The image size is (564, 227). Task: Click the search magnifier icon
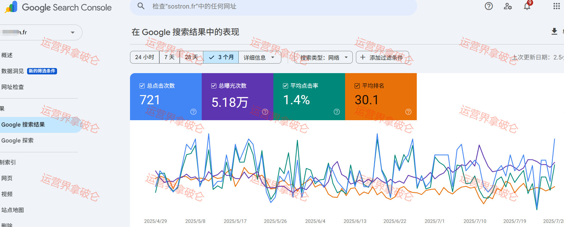coord(141,6)
